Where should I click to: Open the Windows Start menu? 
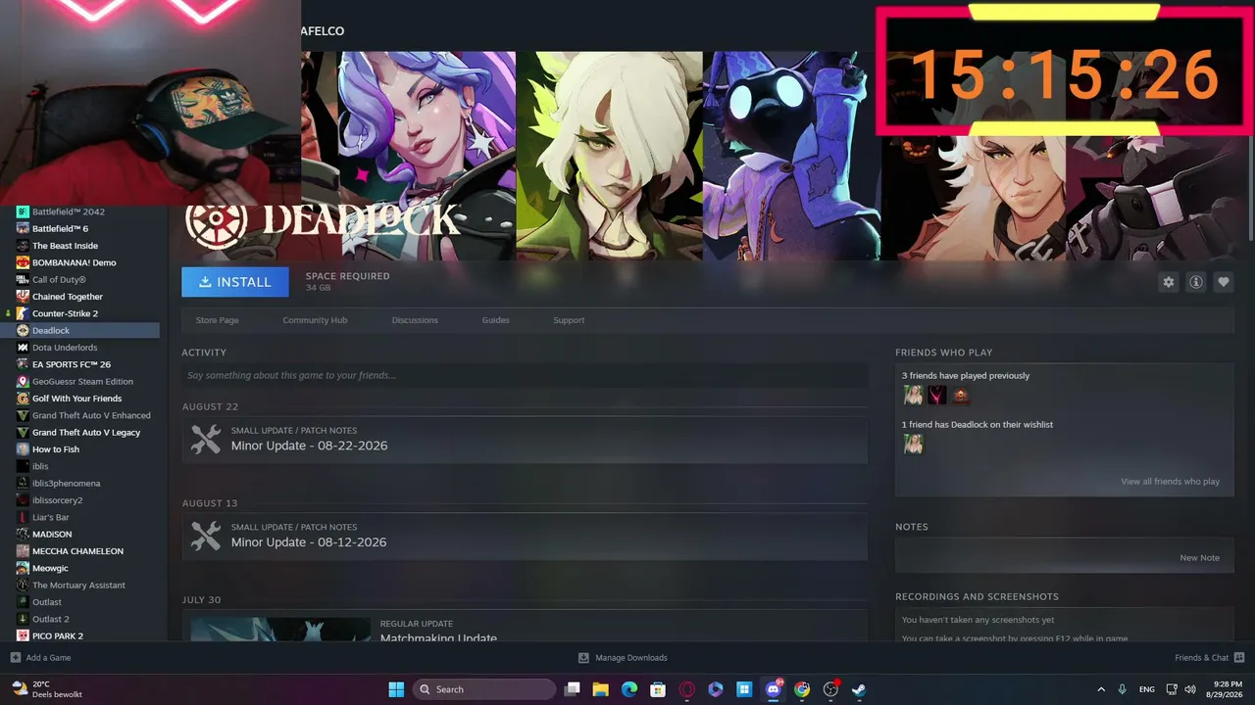pos(396,689)
